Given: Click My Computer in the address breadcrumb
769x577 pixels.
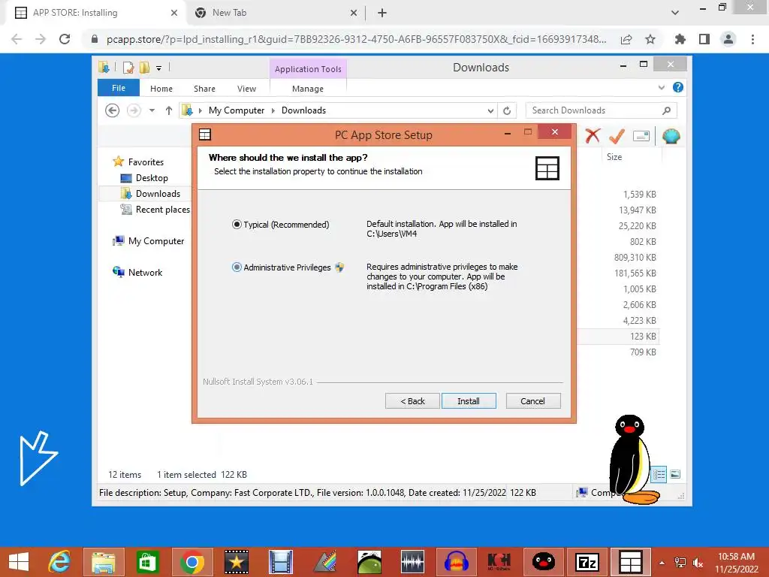Looking at the screenshot, I should (237, 110).
